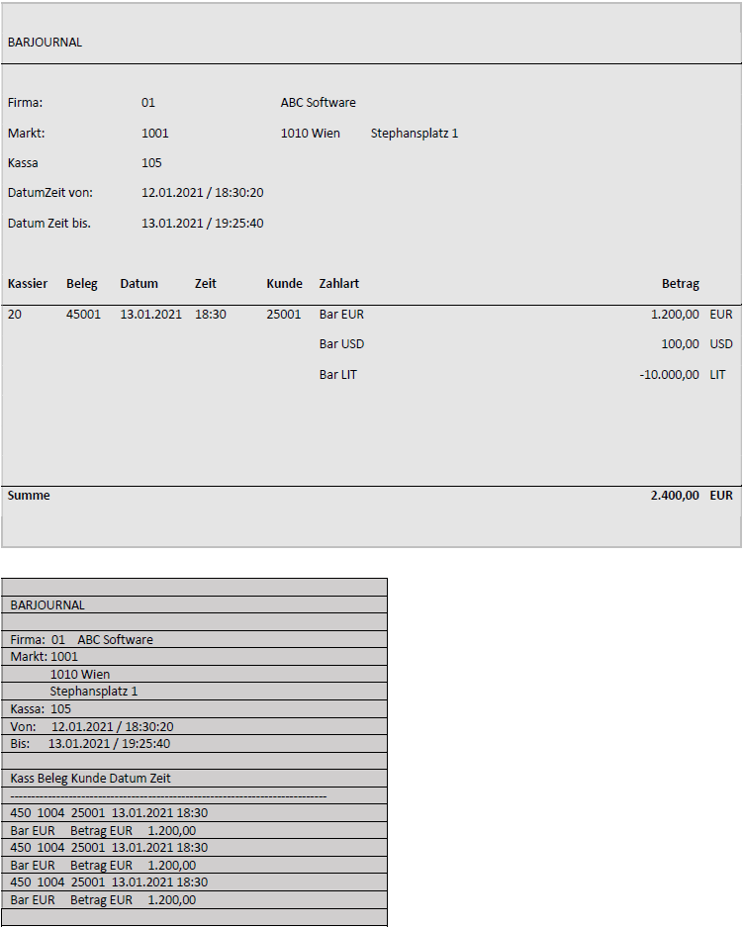
Task: Click the dashed separator line in the lower receipt
Action: [x=168, y=795]
